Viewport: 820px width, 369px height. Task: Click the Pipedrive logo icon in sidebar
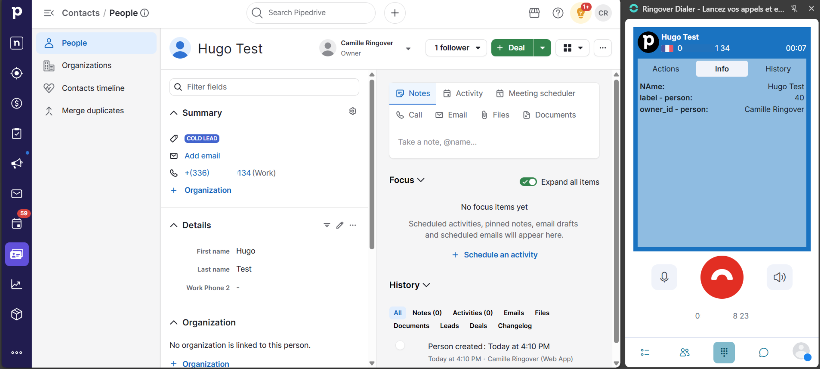point(17,12)
